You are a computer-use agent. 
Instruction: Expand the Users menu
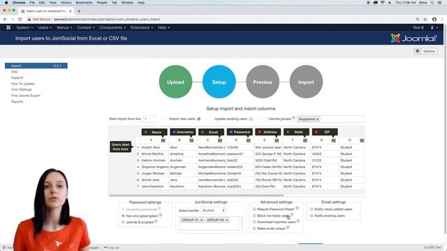tap(45, 28)
